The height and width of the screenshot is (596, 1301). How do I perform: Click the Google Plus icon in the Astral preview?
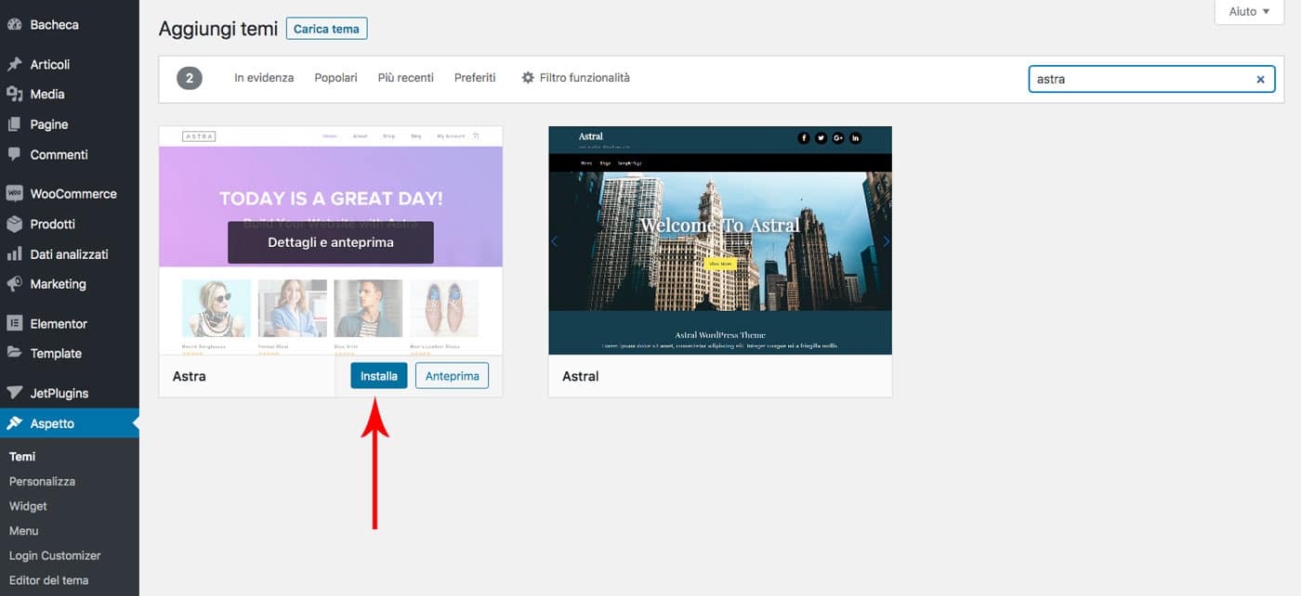pyautogui.click(x=838, y=138)
